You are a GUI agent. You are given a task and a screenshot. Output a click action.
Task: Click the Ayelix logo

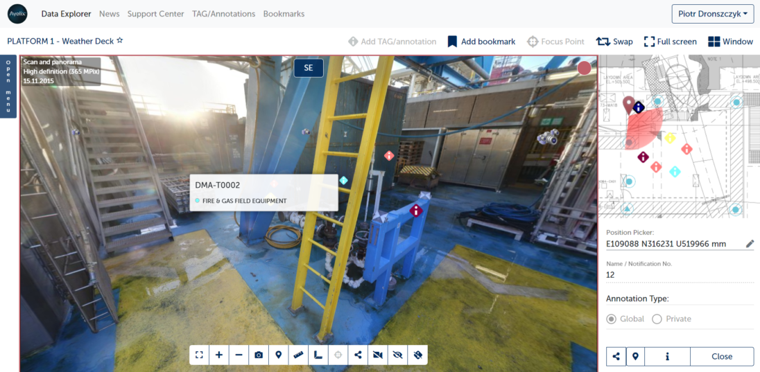tap(17, 14)
